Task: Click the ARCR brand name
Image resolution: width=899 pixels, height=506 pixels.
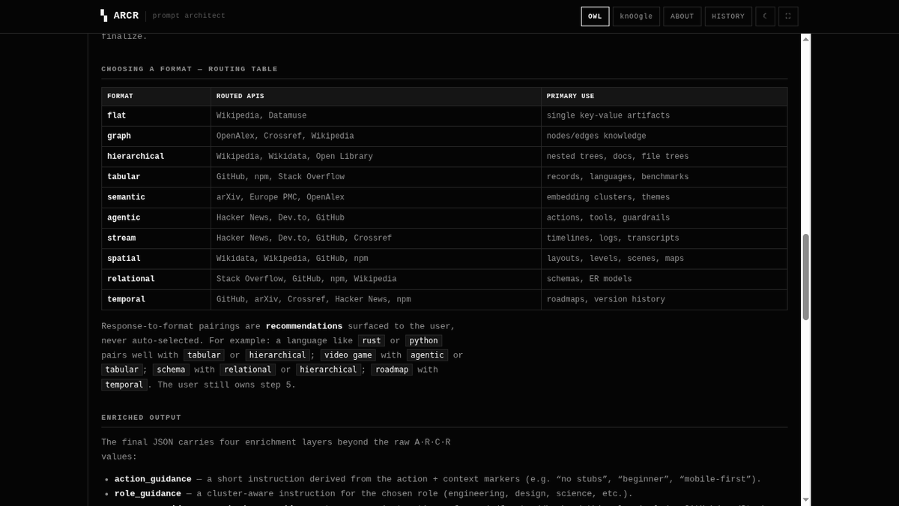Action: [126, 16]
